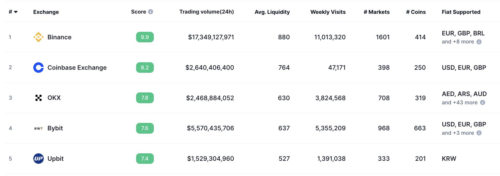Click the Upbit logo icon
The width and height of the screenshot is (500, 176).
click(x=39, y=159)
